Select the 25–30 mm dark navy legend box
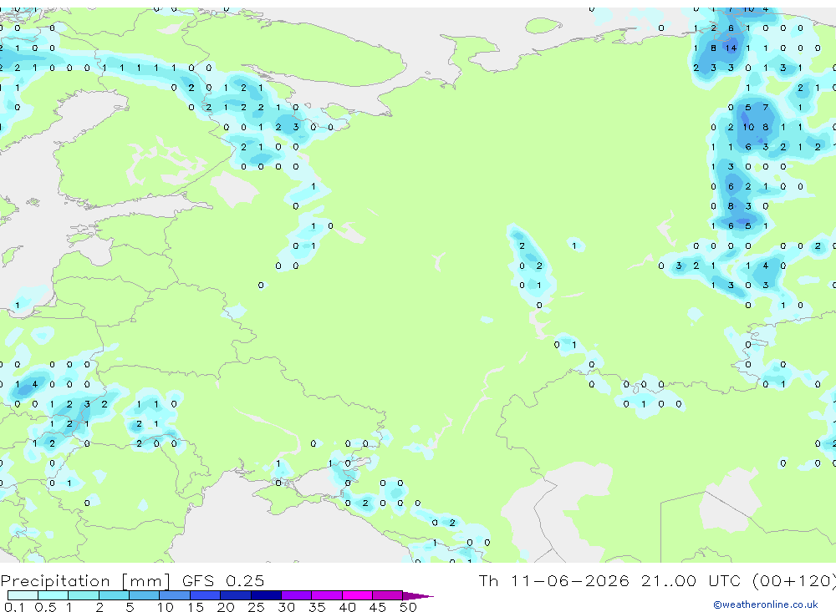836x612 pixels. coord(266,595)
